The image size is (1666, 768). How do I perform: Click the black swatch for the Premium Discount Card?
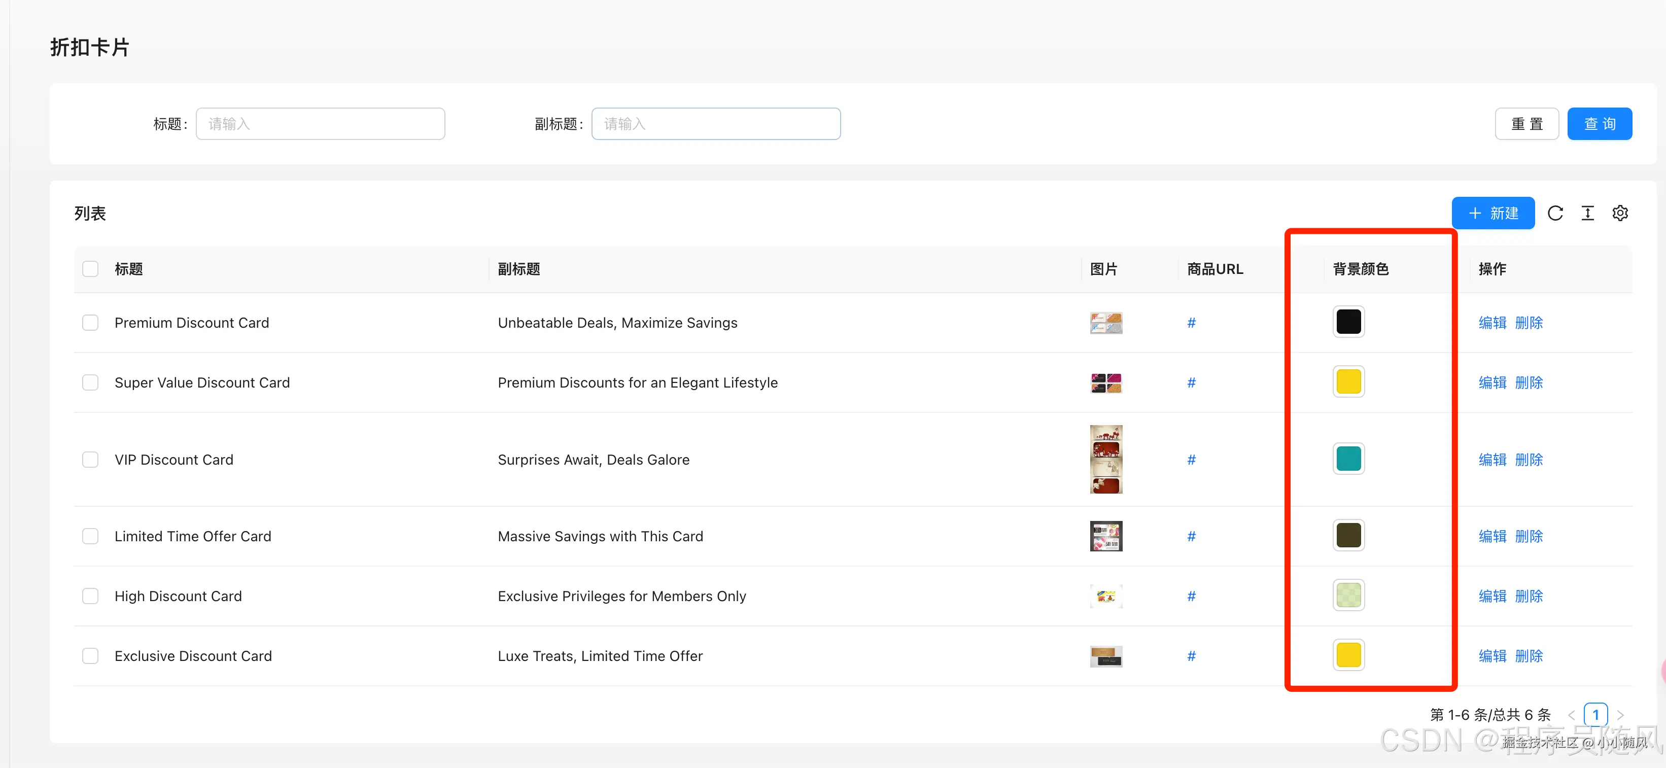click(x=1348, y=322)
